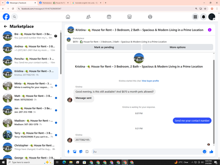
Task: Click Mark as pending button
Action: coord(104,47)
